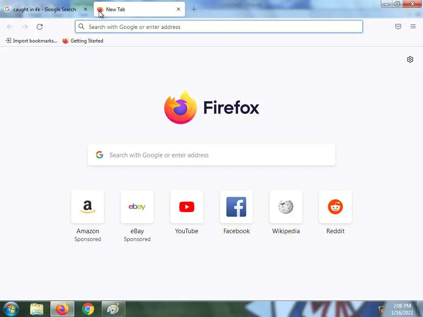Click the Firefox taskbar icon
This screenshot has width=423, height=317.
62,309
